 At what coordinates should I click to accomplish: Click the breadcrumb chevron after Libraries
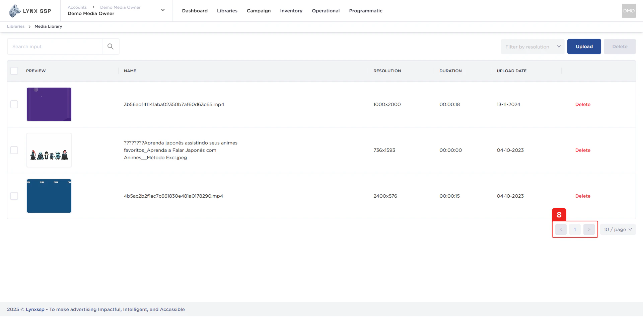point(29,26)
